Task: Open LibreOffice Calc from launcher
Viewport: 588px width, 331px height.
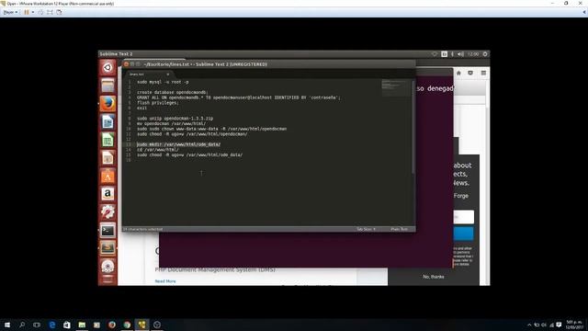Action: click(107, 140)
